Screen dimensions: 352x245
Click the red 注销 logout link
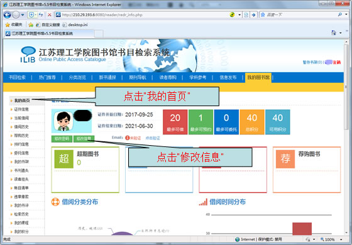click(336, 62)
